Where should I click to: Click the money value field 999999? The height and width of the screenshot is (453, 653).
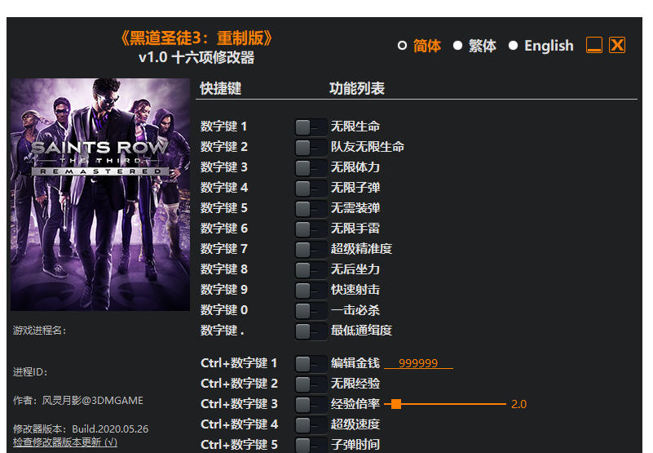pos(418,363)
